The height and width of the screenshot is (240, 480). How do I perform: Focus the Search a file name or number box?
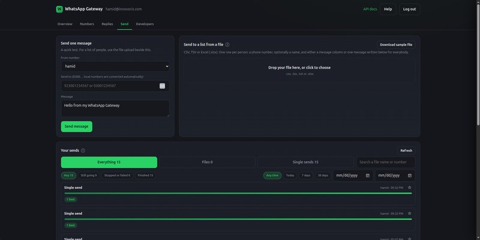pyautogui.click(x=386, y=162)
